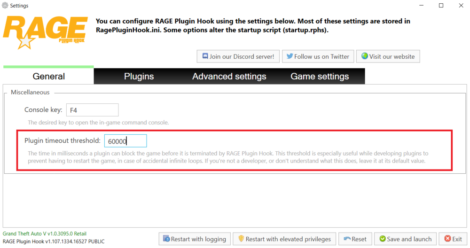Click the Reset arrow icon
470x248 pixels.
point(347,239)
